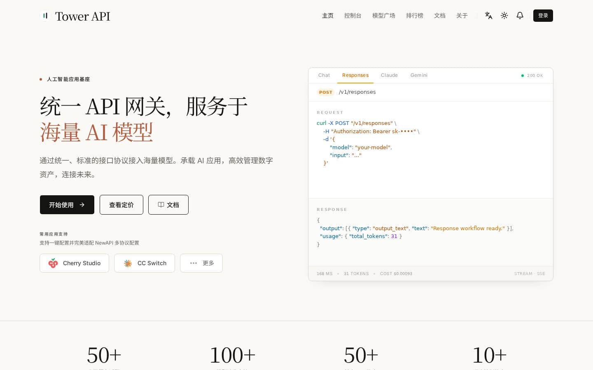Click the POST method badge
This screenshot has width=593, height=370.
click(326, 92)
